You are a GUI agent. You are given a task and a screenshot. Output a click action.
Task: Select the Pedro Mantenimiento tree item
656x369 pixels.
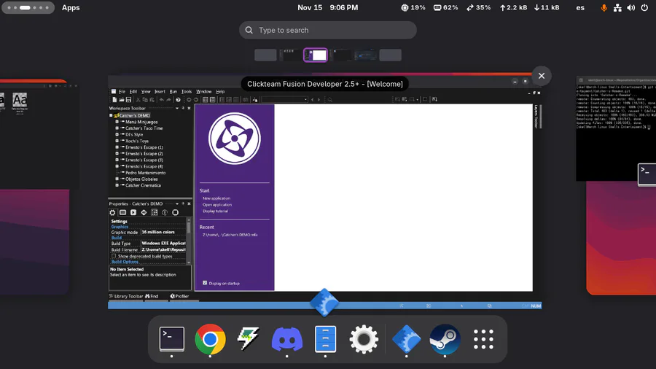pyautogui.click(x=145, y=173)
